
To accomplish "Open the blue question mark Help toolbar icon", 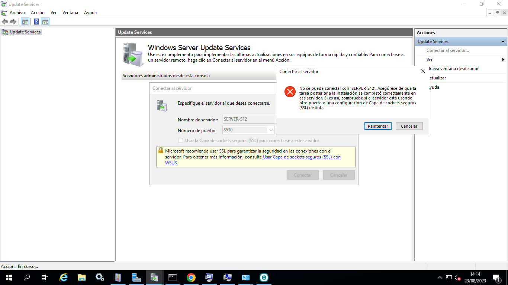I will pyautogui.click(x=36, y=22).
